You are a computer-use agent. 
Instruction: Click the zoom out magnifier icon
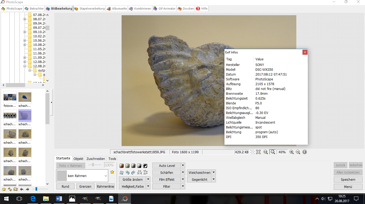298,152
